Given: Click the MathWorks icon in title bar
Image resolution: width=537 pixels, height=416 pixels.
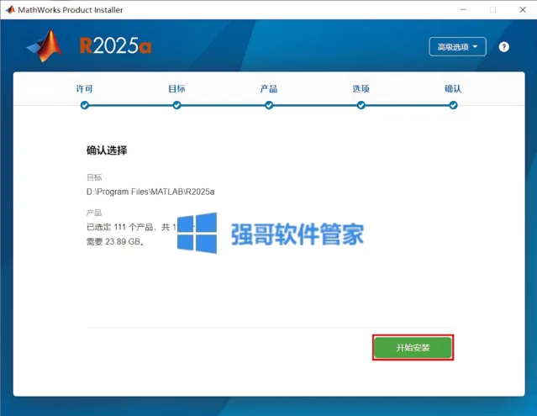Looking at the screenshot, I should (x=10, y=9).
